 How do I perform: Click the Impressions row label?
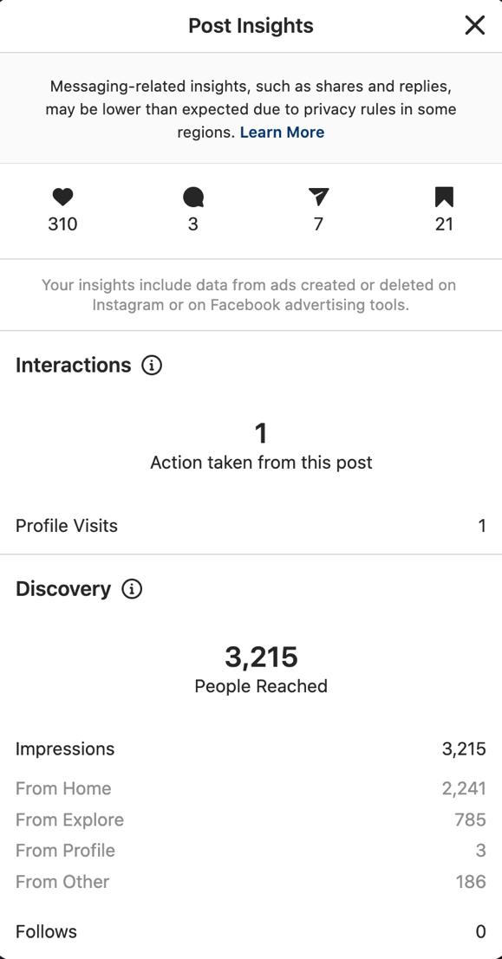[x=65, y=748]
